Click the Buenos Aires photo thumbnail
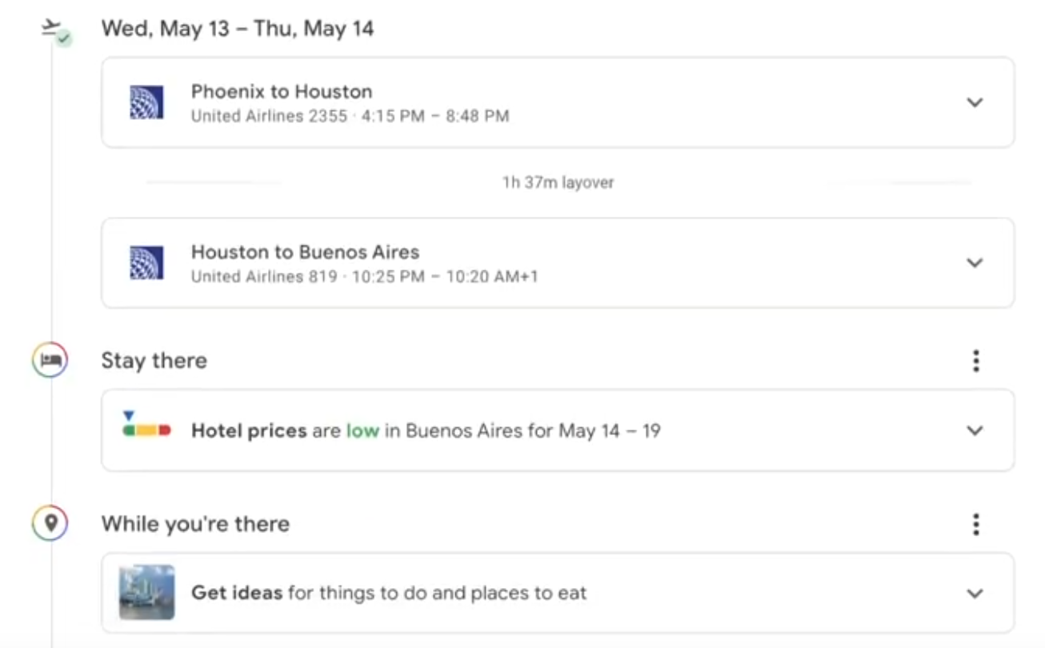The height and width of the screenshot is (648, 1045). 146,592
